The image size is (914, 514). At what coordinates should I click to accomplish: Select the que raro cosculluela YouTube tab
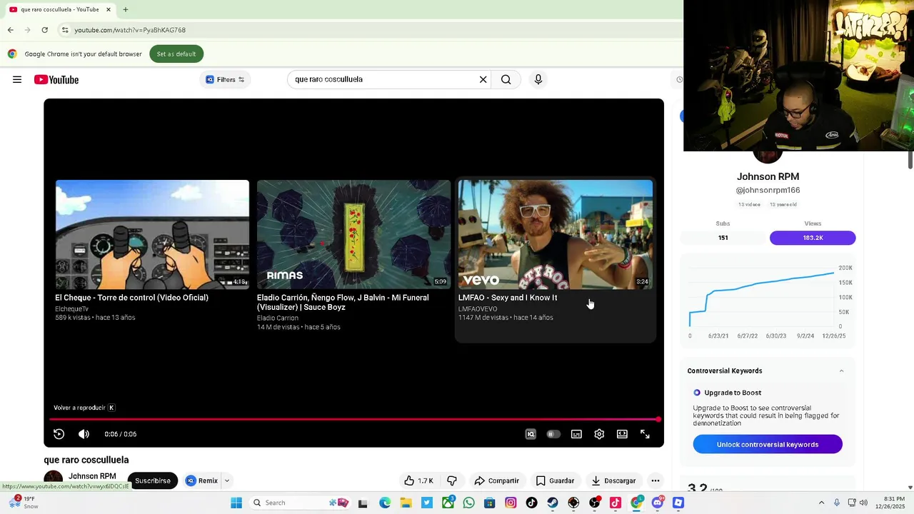click(x=60, y=9)
